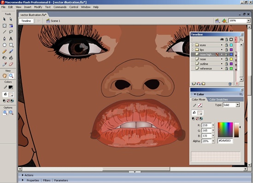This screenshot has width=253, height=183.
Task: Open the Commands menu
Action: tap(60, 7)
